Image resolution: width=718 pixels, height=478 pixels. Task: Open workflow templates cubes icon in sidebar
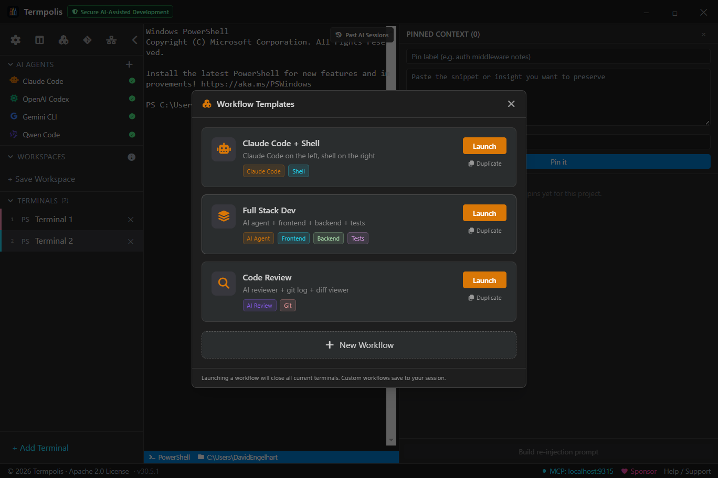64,40
